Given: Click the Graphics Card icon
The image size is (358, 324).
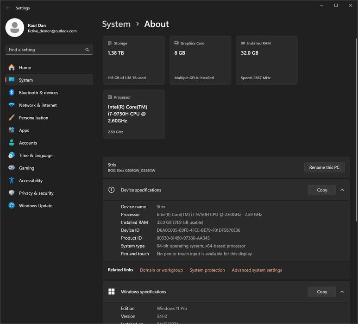Looking at the screenshot, I should [176, 43].
